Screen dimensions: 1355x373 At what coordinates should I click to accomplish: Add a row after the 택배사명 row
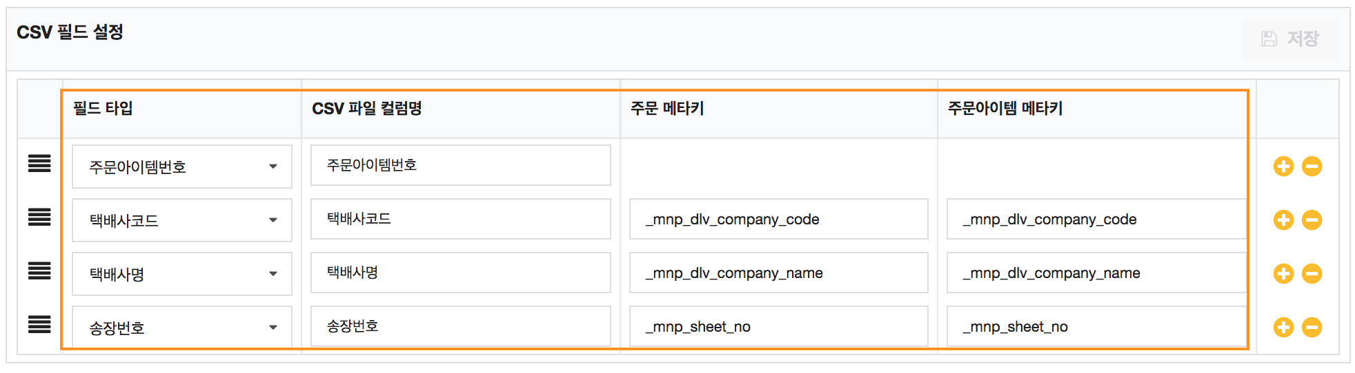pyautogui.click(x=1283, y=273)
